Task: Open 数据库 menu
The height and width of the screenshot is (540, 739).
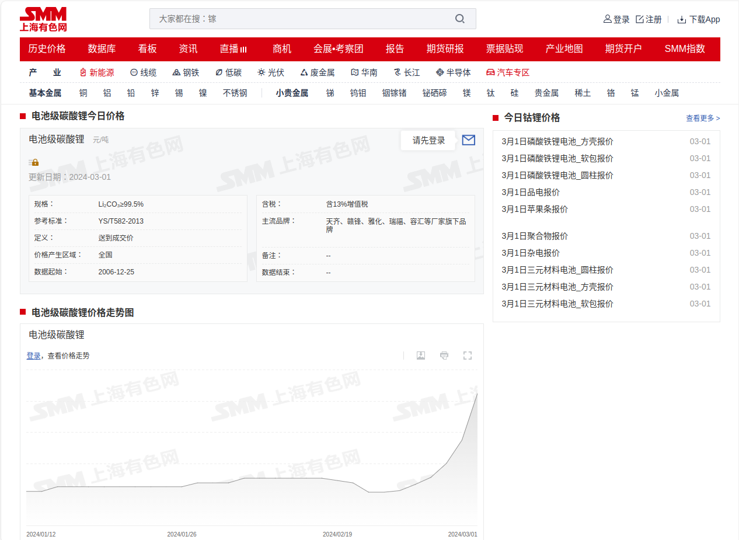Action: click(102, 49)
